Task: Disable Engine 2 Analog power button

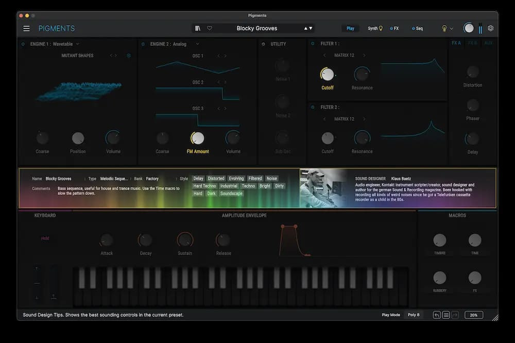Action: (x=143, y=44)
